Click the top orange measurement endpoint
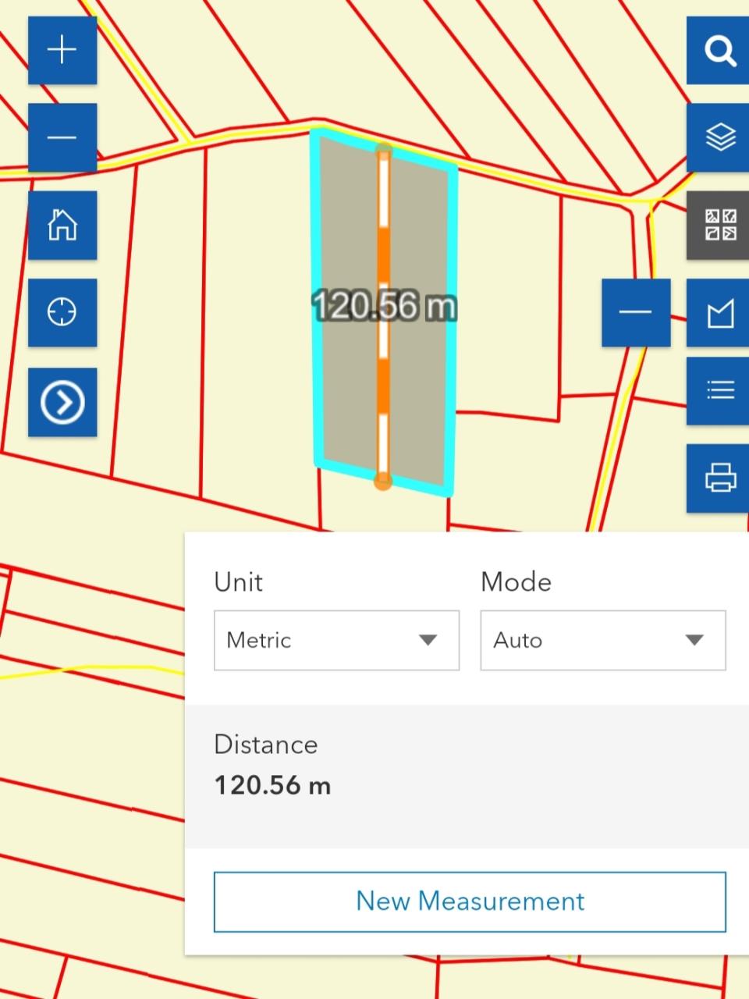The image size is (749, 999). [383, 151]
